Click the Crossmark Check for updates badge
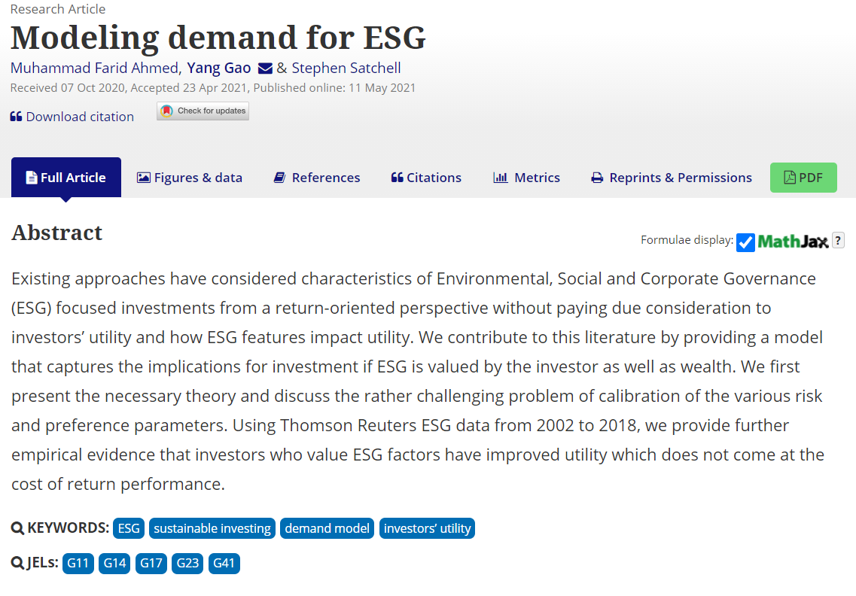 [x=203, y=111]
